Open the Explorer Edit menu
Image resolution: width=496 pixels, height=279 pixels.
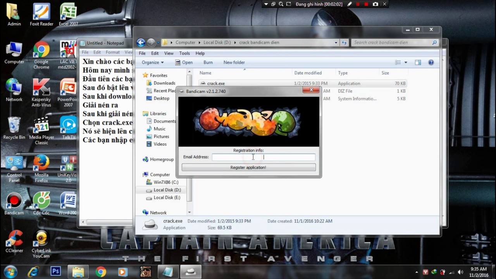(155, 53)
